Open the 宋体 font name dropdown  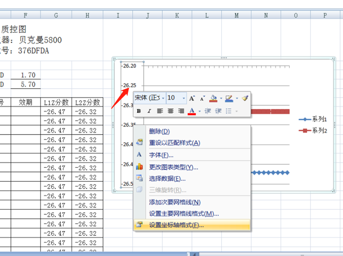coord(163,98)
